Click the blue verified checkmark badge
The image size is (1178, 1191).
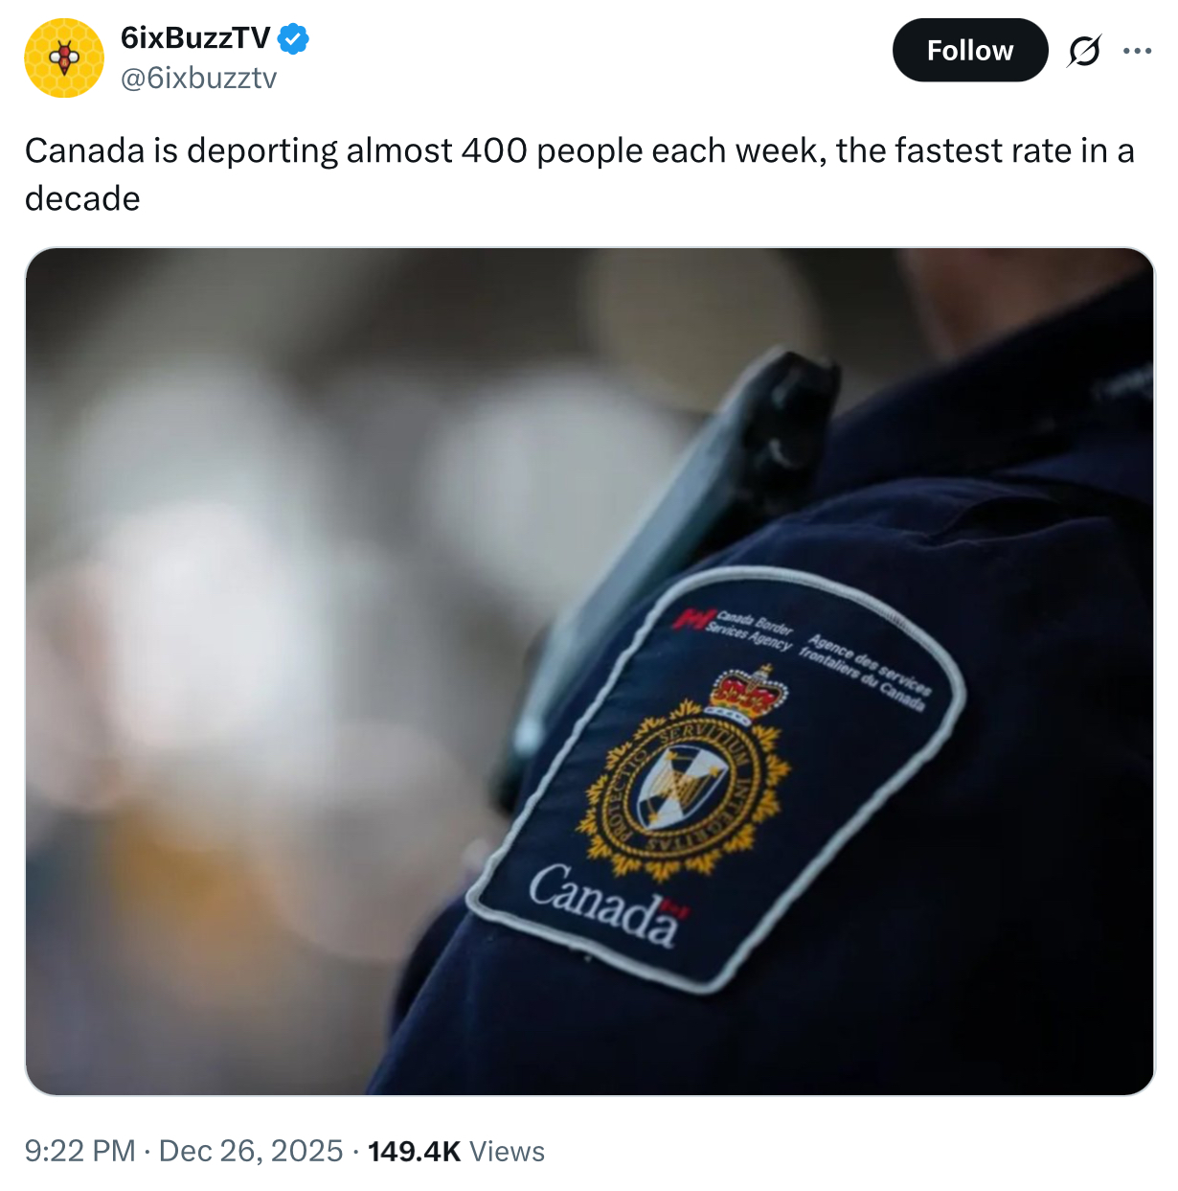coord(293,39)
